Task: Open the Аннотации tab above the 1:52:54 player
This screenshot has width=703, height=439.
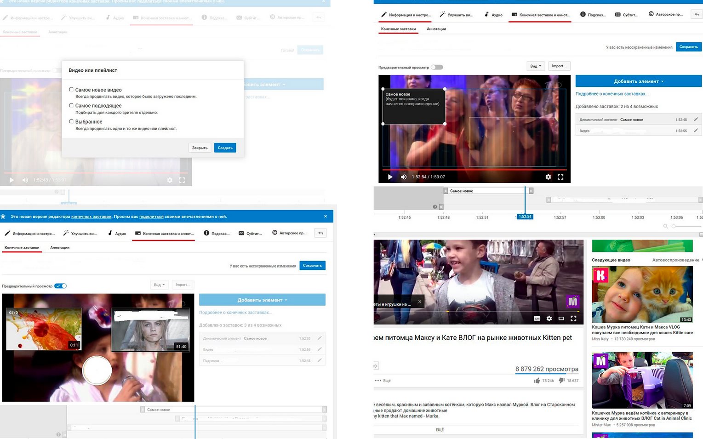Action: (436, 29)
